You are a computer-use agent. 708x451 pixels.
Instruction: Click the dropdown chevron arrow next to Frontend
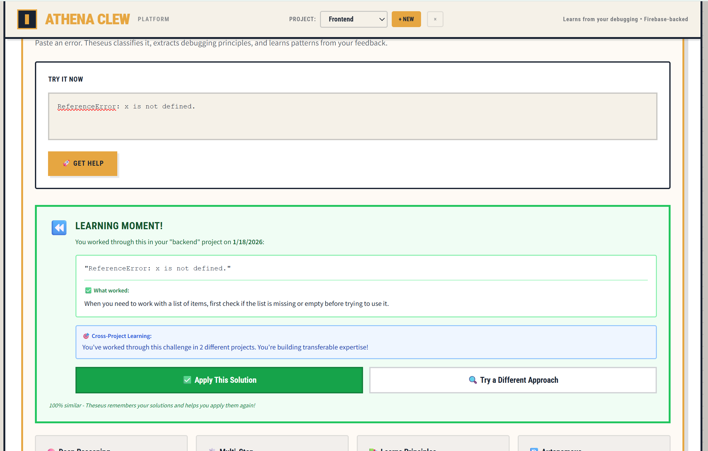pos(382,19)
